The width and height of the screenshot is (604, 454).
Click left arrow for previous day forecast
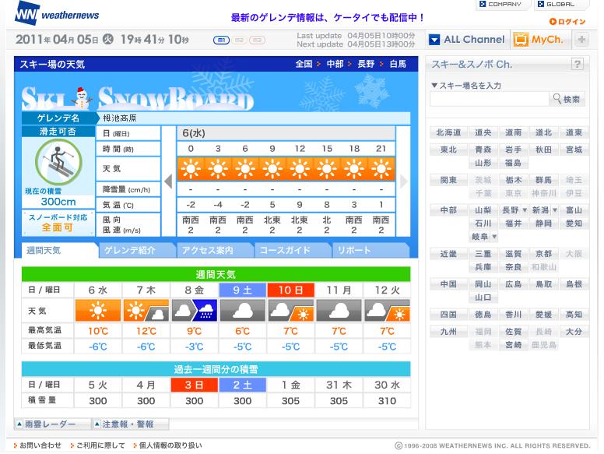[x=168, y=181]
